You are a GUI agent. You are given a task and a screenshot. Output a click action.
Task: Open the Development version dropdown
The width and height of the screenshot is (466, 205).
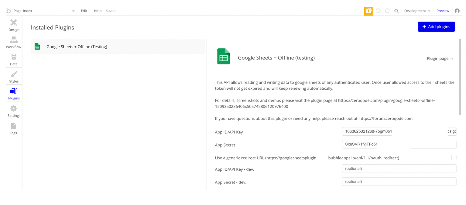417,11
